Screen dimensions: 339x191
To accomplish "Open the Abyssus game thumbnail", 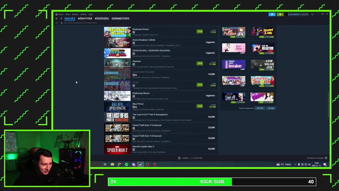I will pos(117,64).
